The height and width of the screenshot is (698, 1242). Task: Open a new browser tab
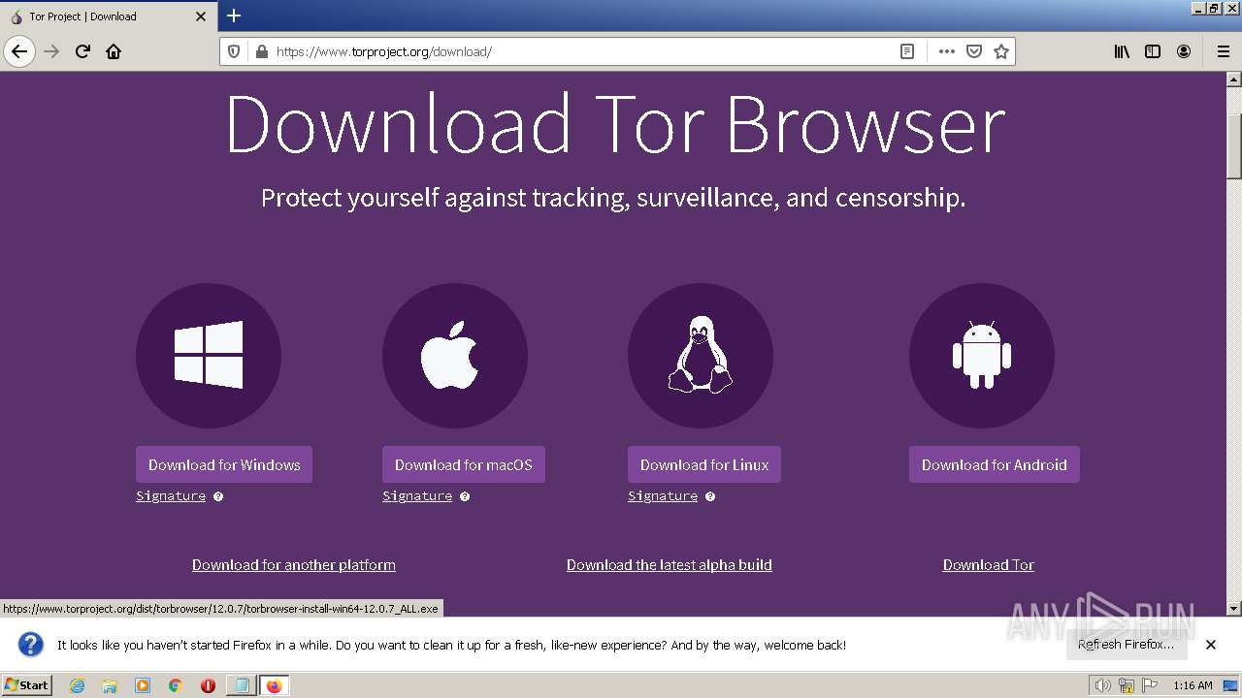pos(234,16)
